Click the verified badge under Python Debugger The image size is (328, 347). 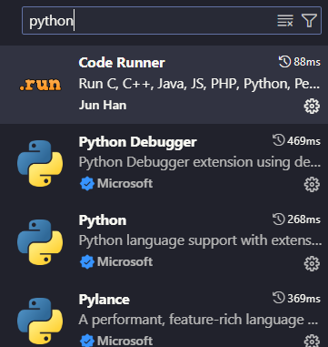87,184
